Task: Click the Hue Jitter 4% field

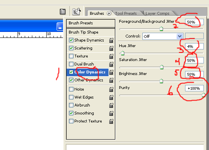Action: click(194, 46)
